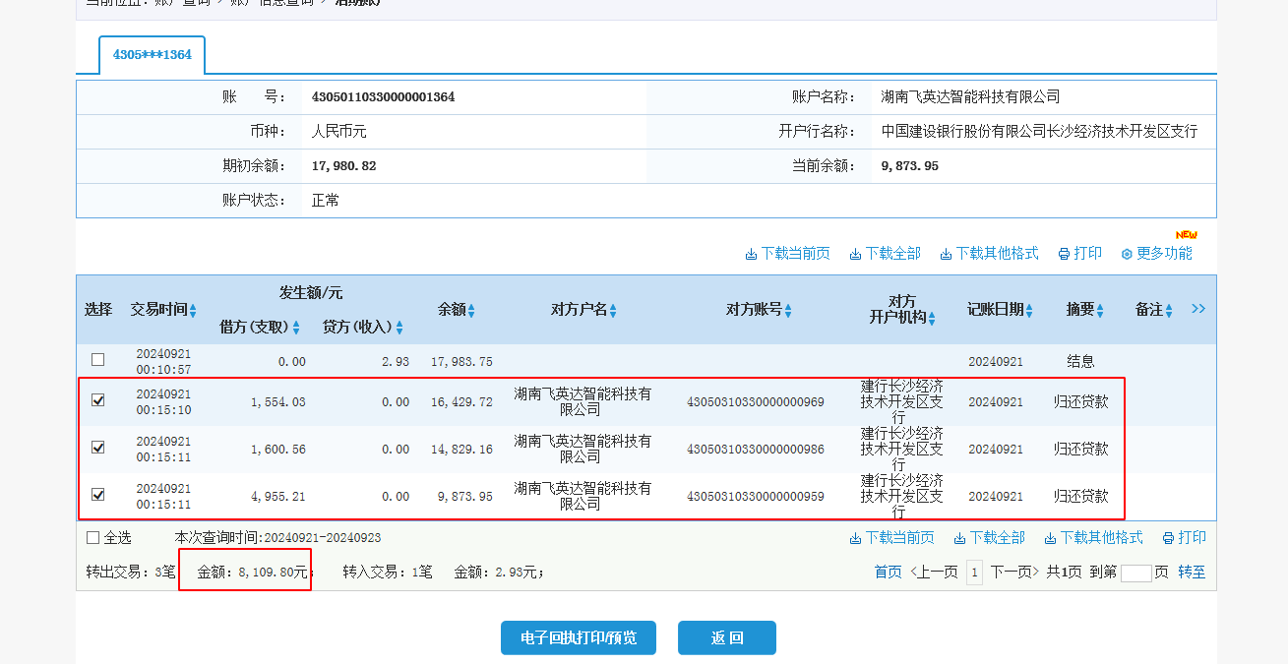Sort by 借方(支取) column arrows
This screenshot has width=1288, height=664.
pyautogui.click(x=296, y=329)
